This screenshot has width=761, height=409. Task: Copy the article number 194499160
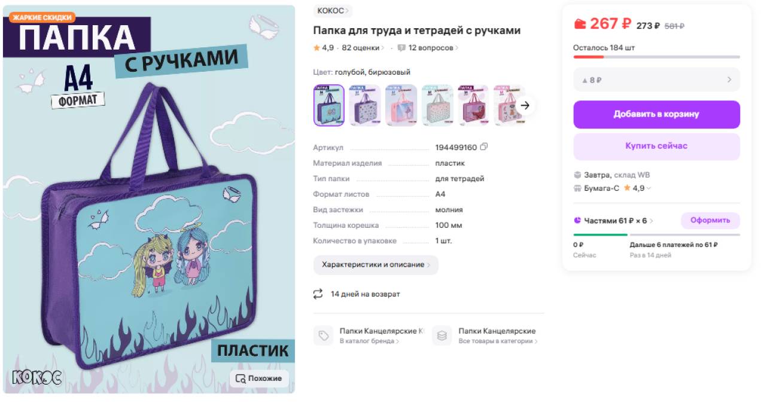pos(484,147)
